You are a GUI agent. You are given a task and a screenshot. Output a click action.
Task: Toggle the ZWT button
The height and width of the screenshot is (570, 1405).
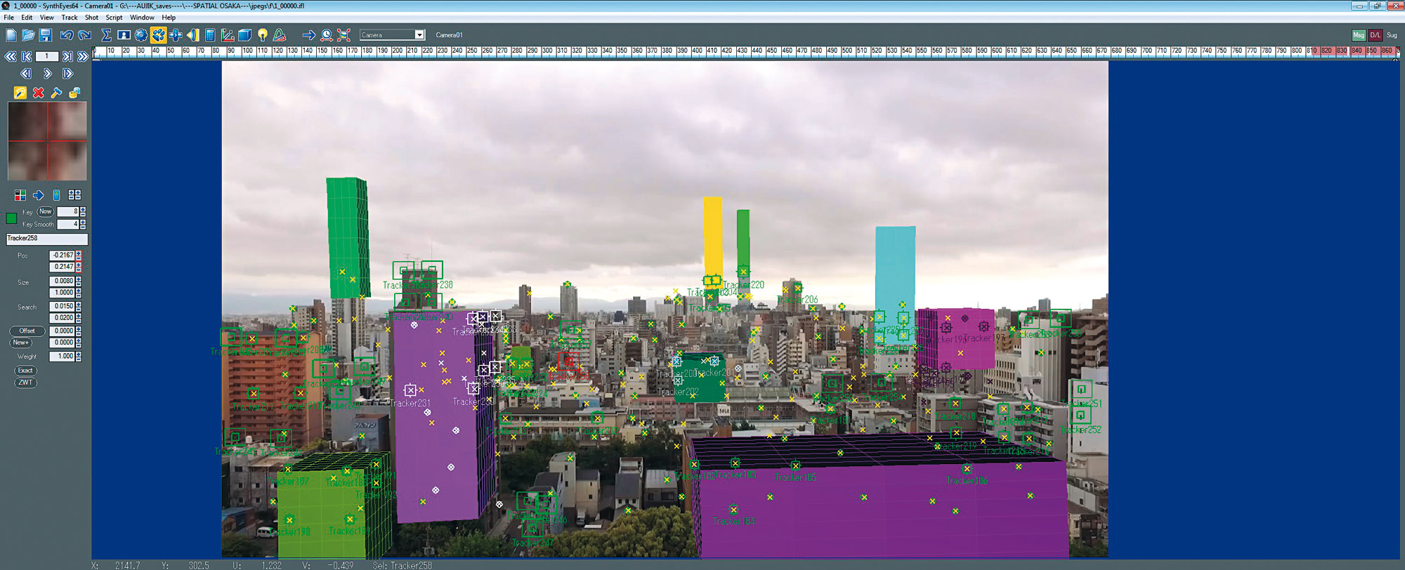25,383
